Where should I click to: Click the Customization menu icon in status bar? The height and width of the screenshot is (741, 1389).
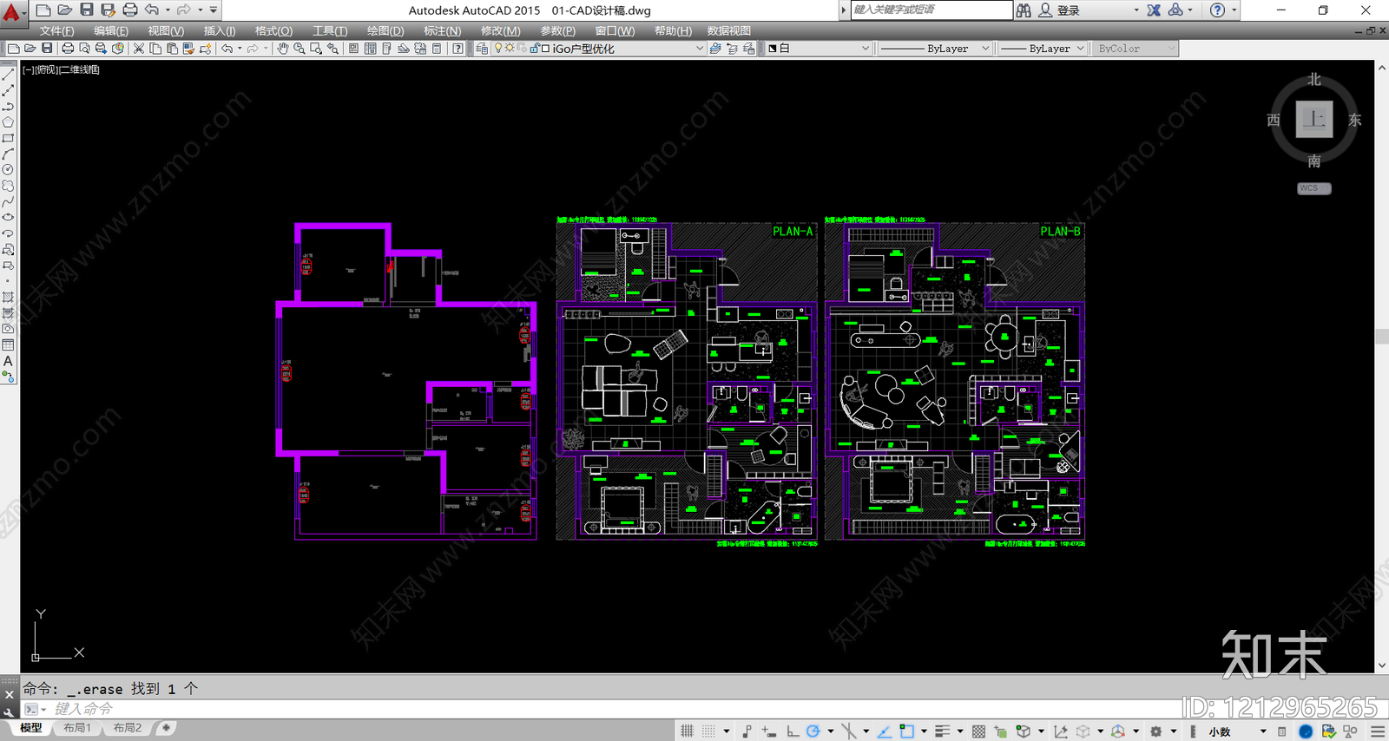1378,731
